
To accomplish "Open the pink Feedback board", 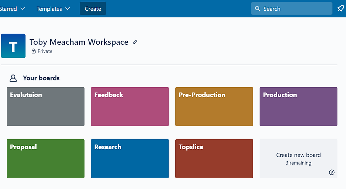I will (x=130, y=106).
